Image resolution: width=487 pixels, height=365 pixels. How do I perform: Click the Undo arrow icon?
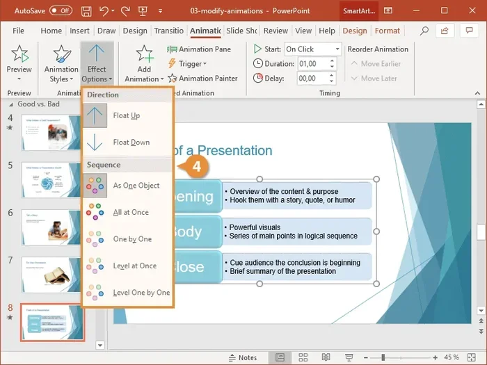[x=104, y=11]
